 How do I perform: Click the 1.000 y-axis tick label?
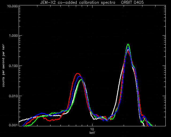tap(13, 36)
